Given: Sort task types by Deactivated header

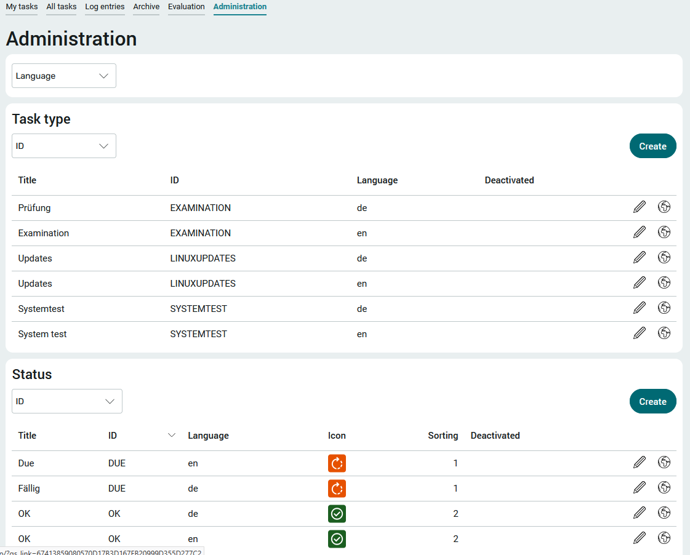Looking at the screenshot, I should coord(509,180).
